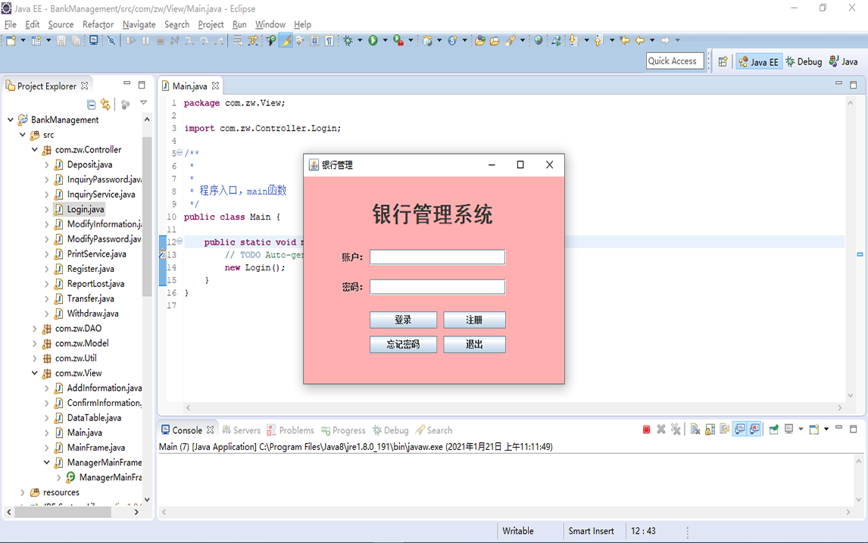
Task: Switch to the Debug perspective
Action: click(804, 61)
